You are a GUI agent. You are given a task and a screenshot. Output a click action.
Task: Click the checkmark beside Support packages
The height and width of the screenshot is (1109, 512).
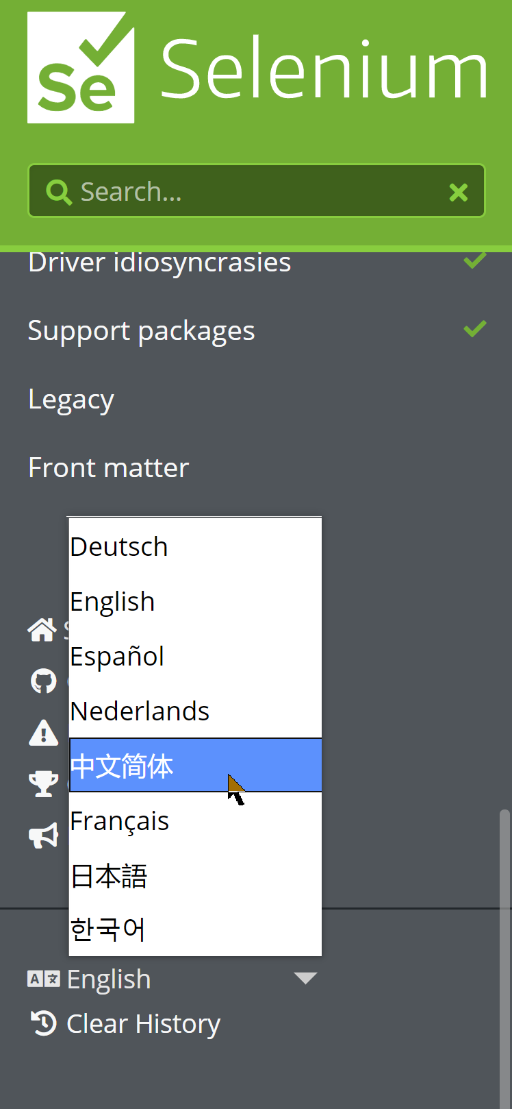(x=475, y=329)
